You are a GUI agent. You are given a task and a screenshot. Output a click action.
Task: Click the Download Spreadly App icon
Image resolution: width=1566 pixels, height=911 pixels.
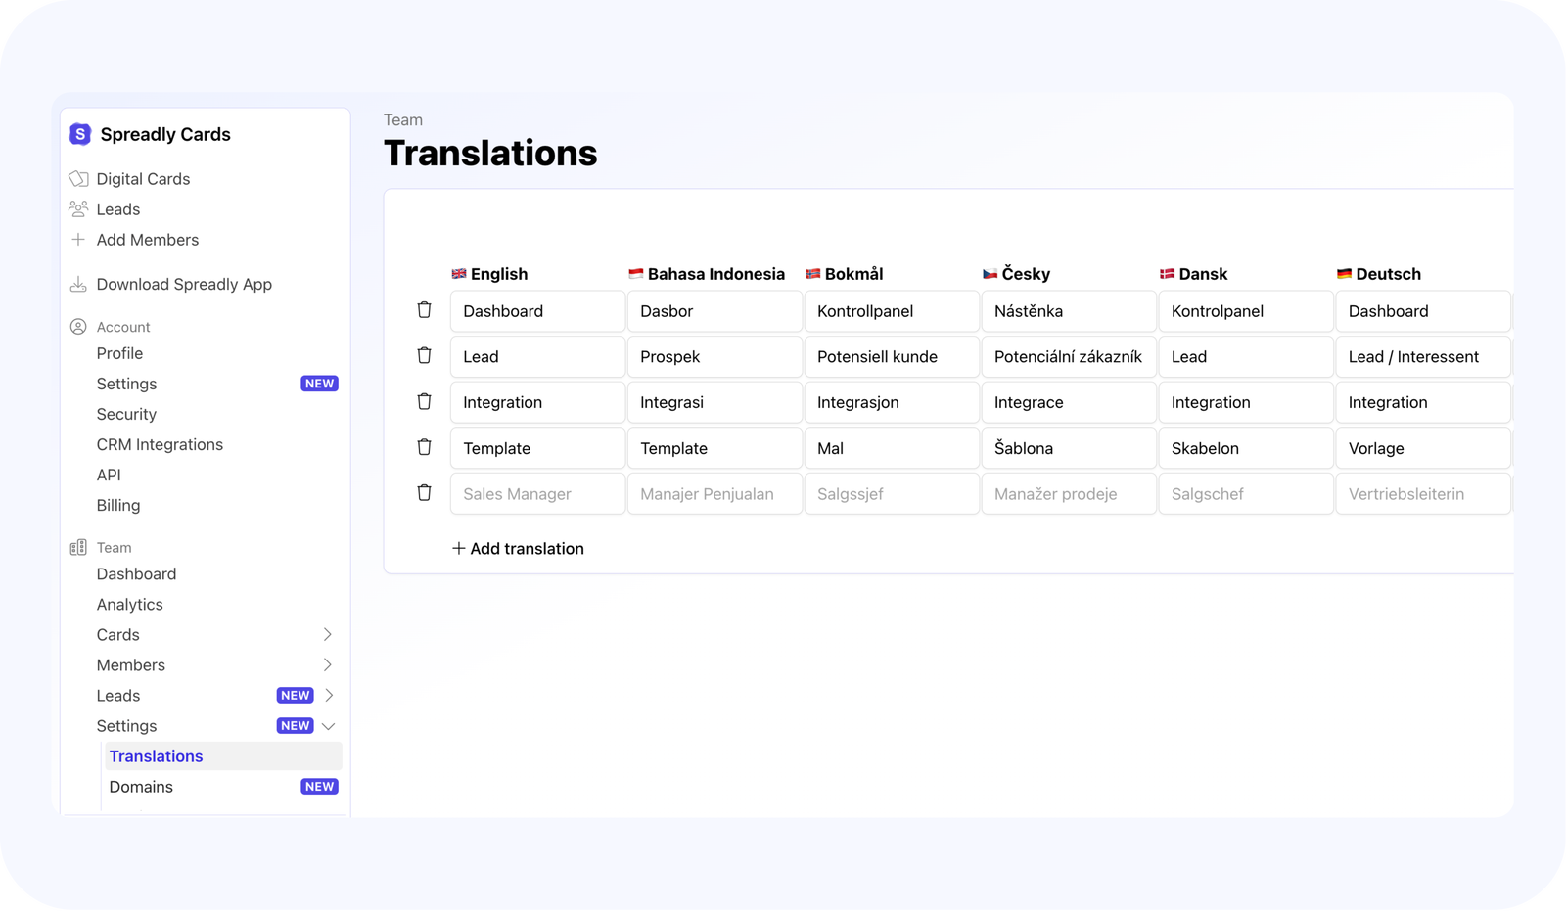pyautogui.click(x=78, y=285)
